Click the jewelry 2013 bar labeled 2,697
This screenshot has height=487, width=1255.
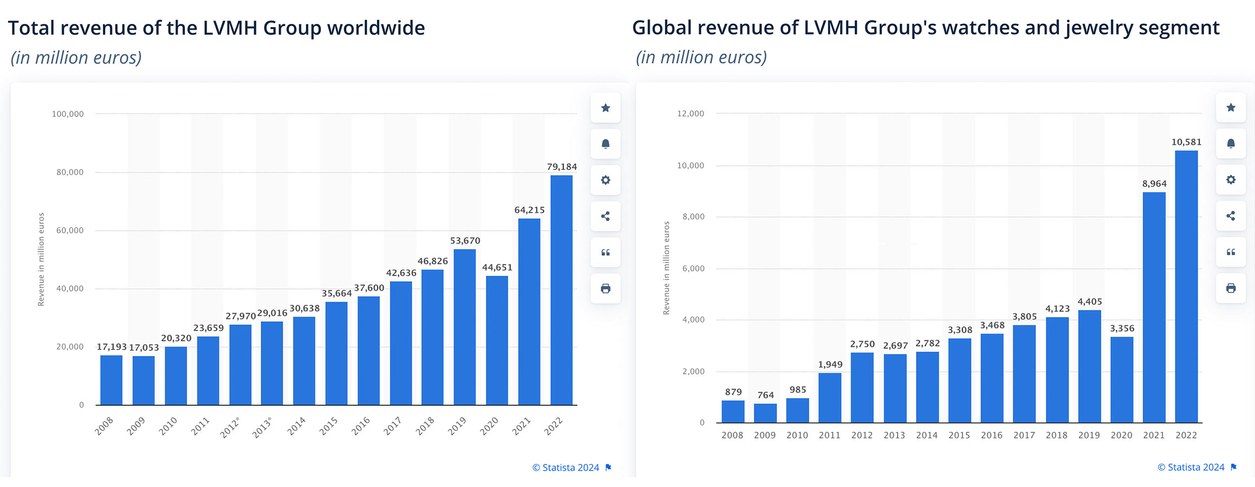coord(895,388)
